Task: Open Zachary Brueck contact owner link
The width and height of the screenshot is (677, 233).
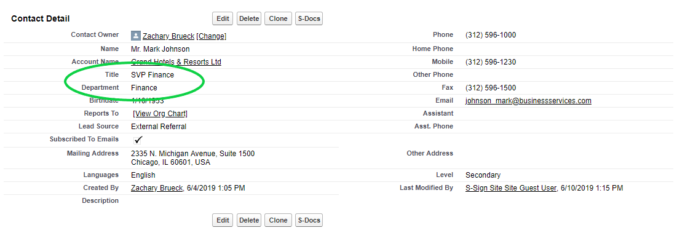Action: 168,36
